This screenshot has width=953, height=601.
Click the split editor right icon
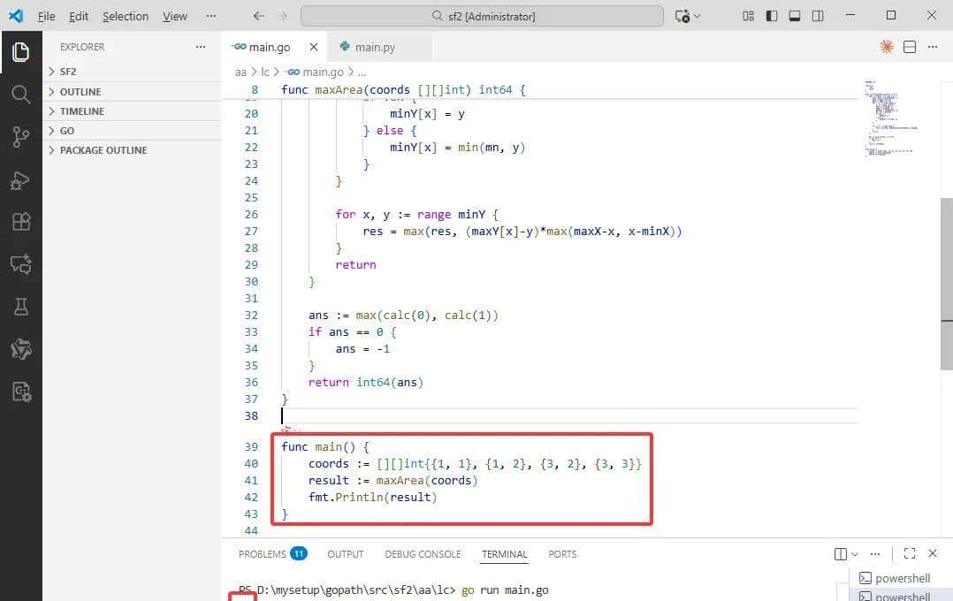click(x=910, y=47)
